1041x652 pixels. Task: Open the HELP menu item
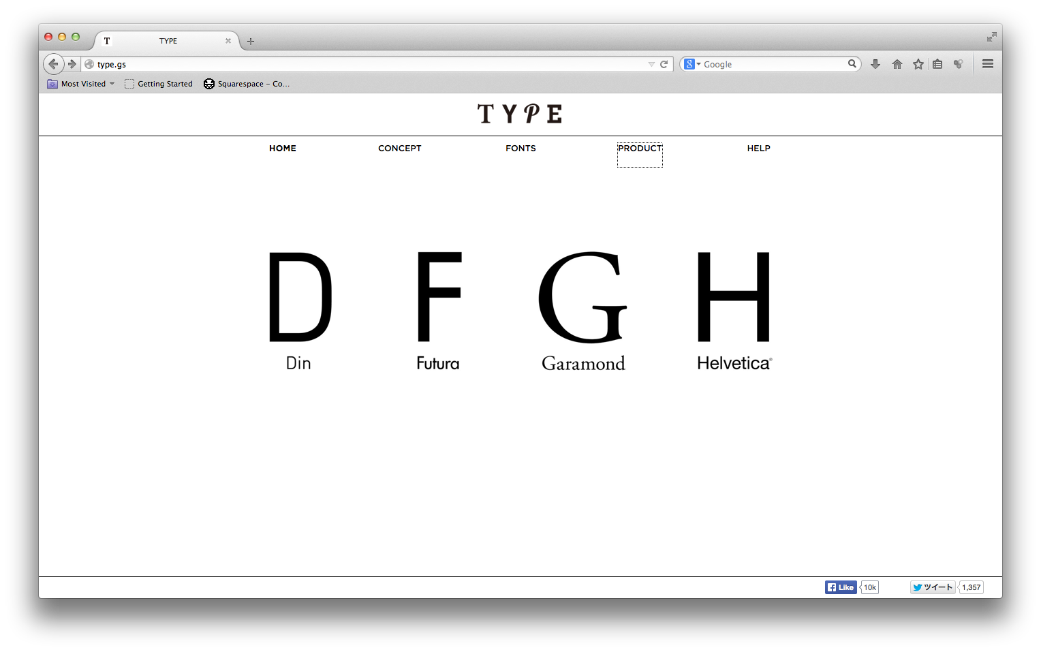[x=758, y=148]
